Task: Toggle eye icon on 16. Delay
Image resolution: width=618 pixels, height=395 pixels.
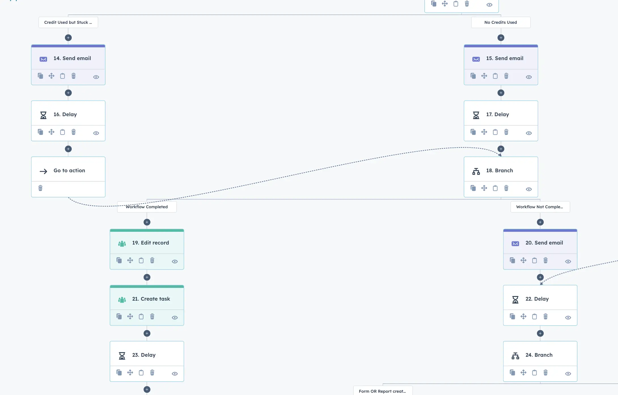Action: [96, 133]
